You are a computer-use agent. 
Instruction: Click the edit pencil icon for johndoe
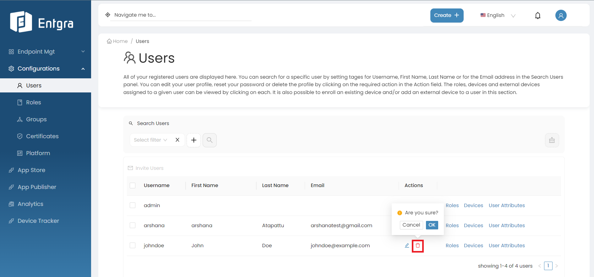pos(407,246)
